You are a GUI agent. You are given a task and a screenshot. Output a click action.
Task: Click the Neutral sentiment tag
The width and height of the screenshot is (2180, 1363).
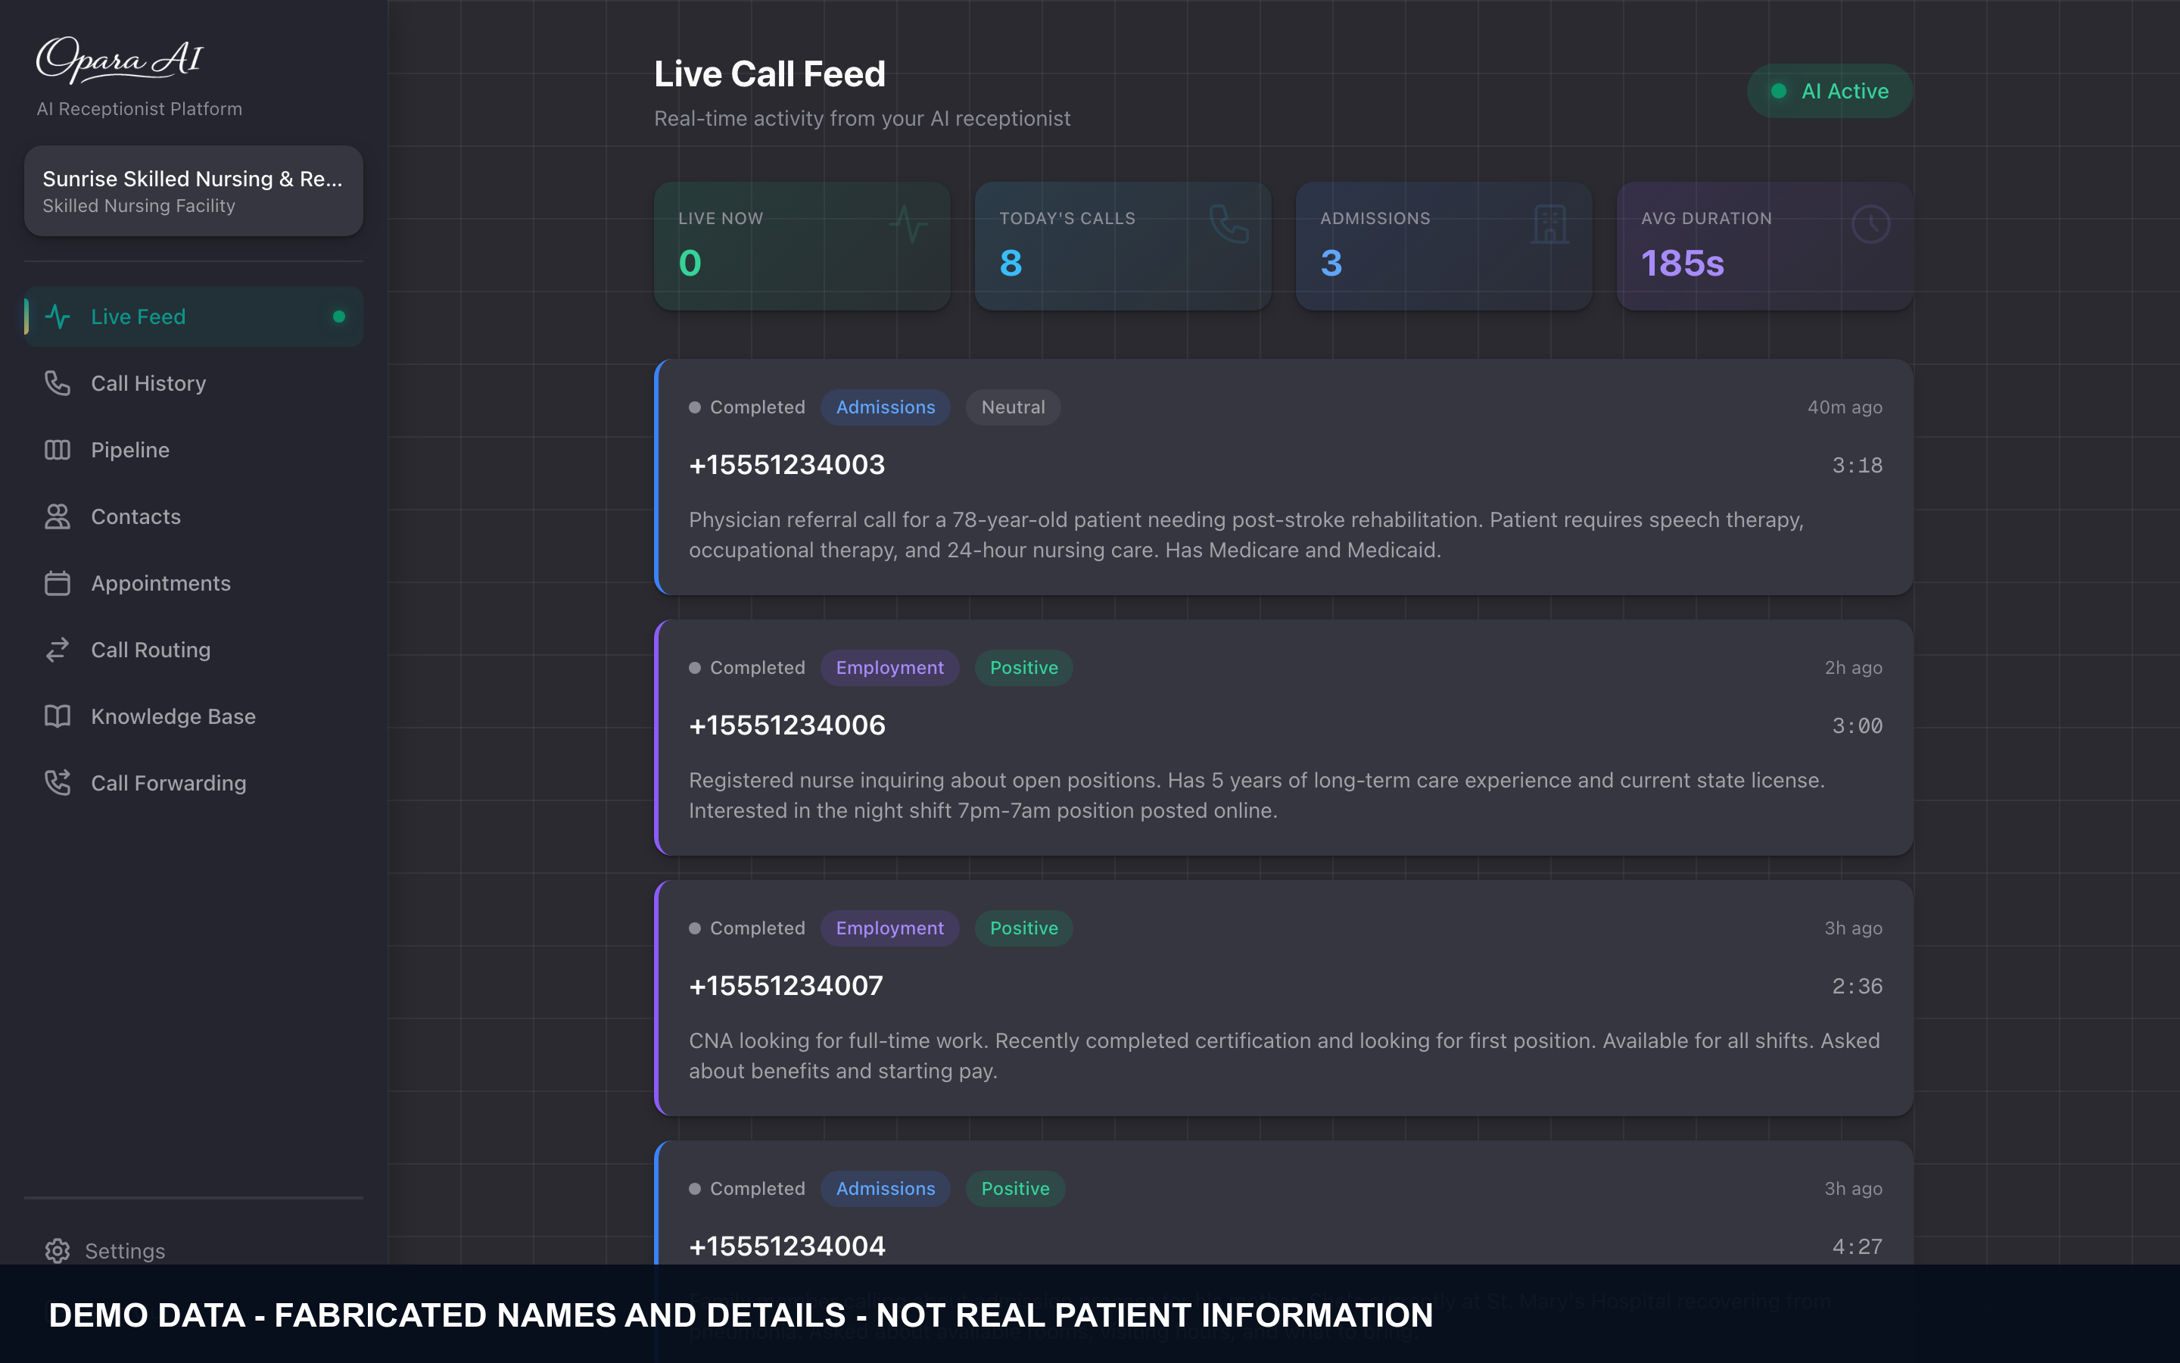coord(1013,407)
